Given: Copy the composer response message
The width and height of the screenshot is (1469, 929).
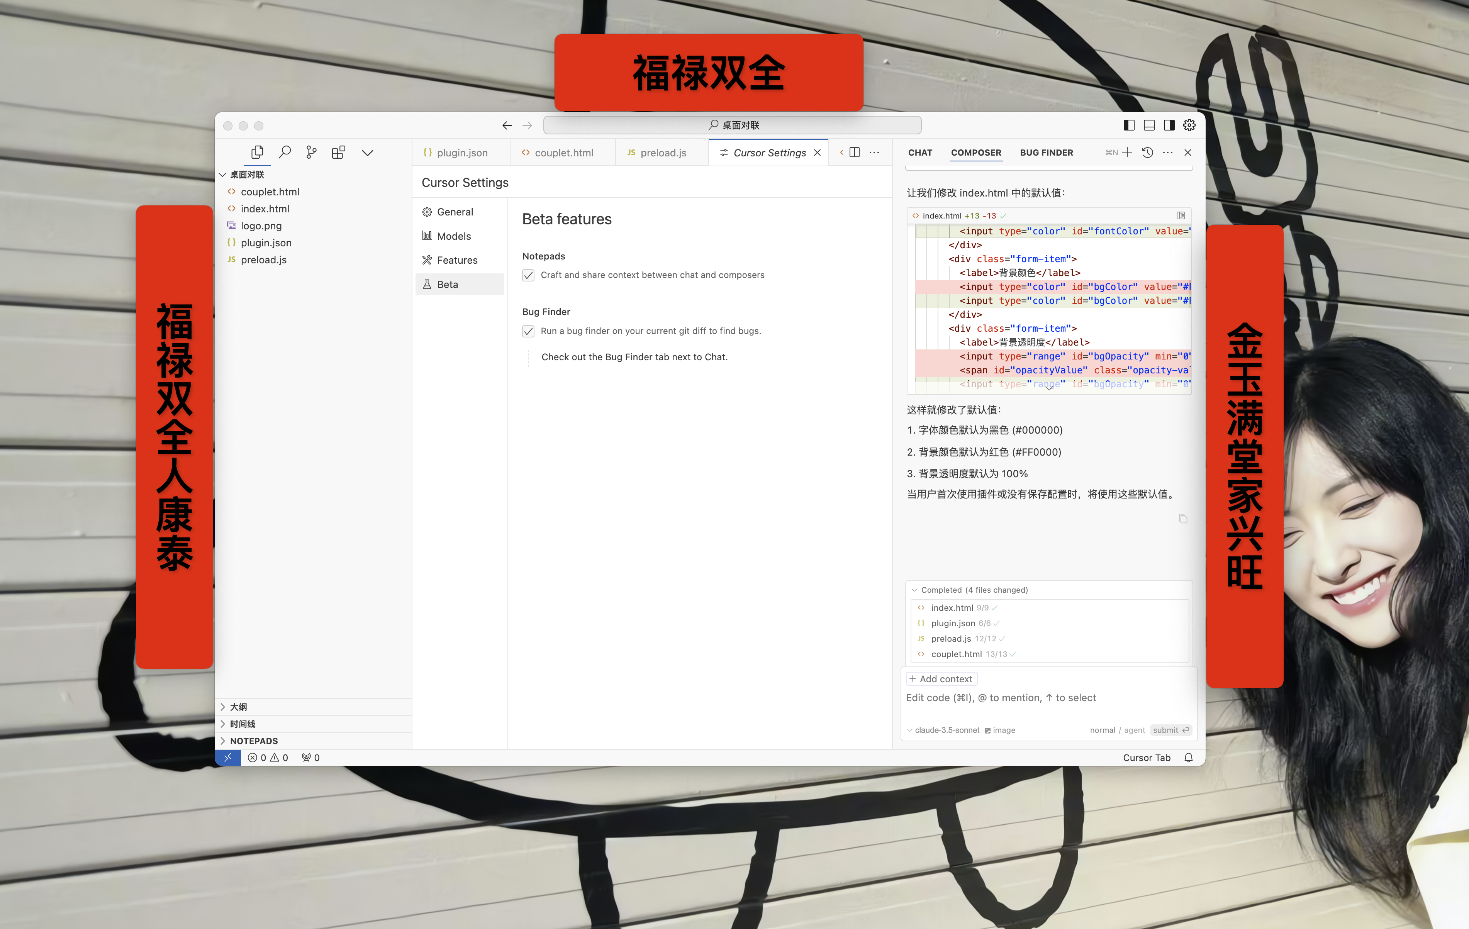Looking at the screenshot, I should tap(1183, 519).
